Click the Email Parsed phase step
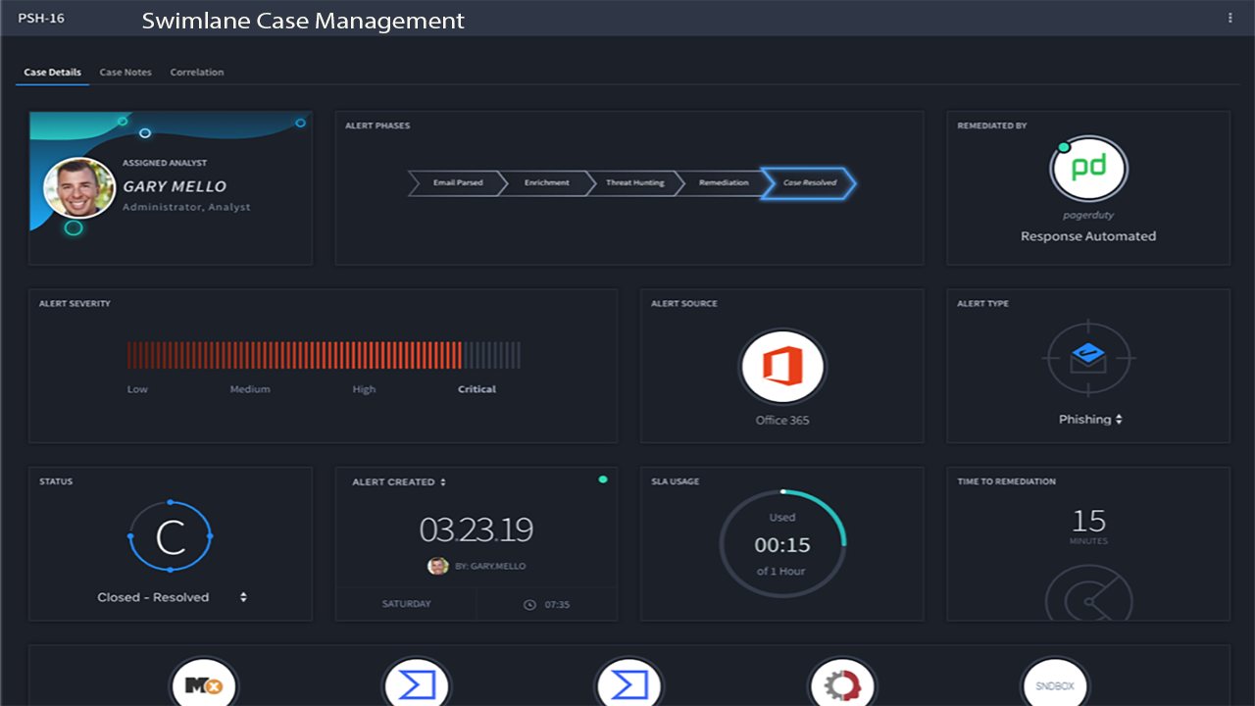 458,183
